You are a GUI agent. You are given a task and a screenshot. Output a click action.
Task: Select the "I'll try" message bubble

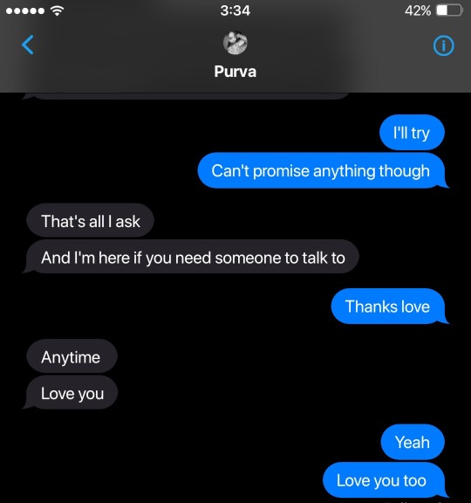[412, 133]
